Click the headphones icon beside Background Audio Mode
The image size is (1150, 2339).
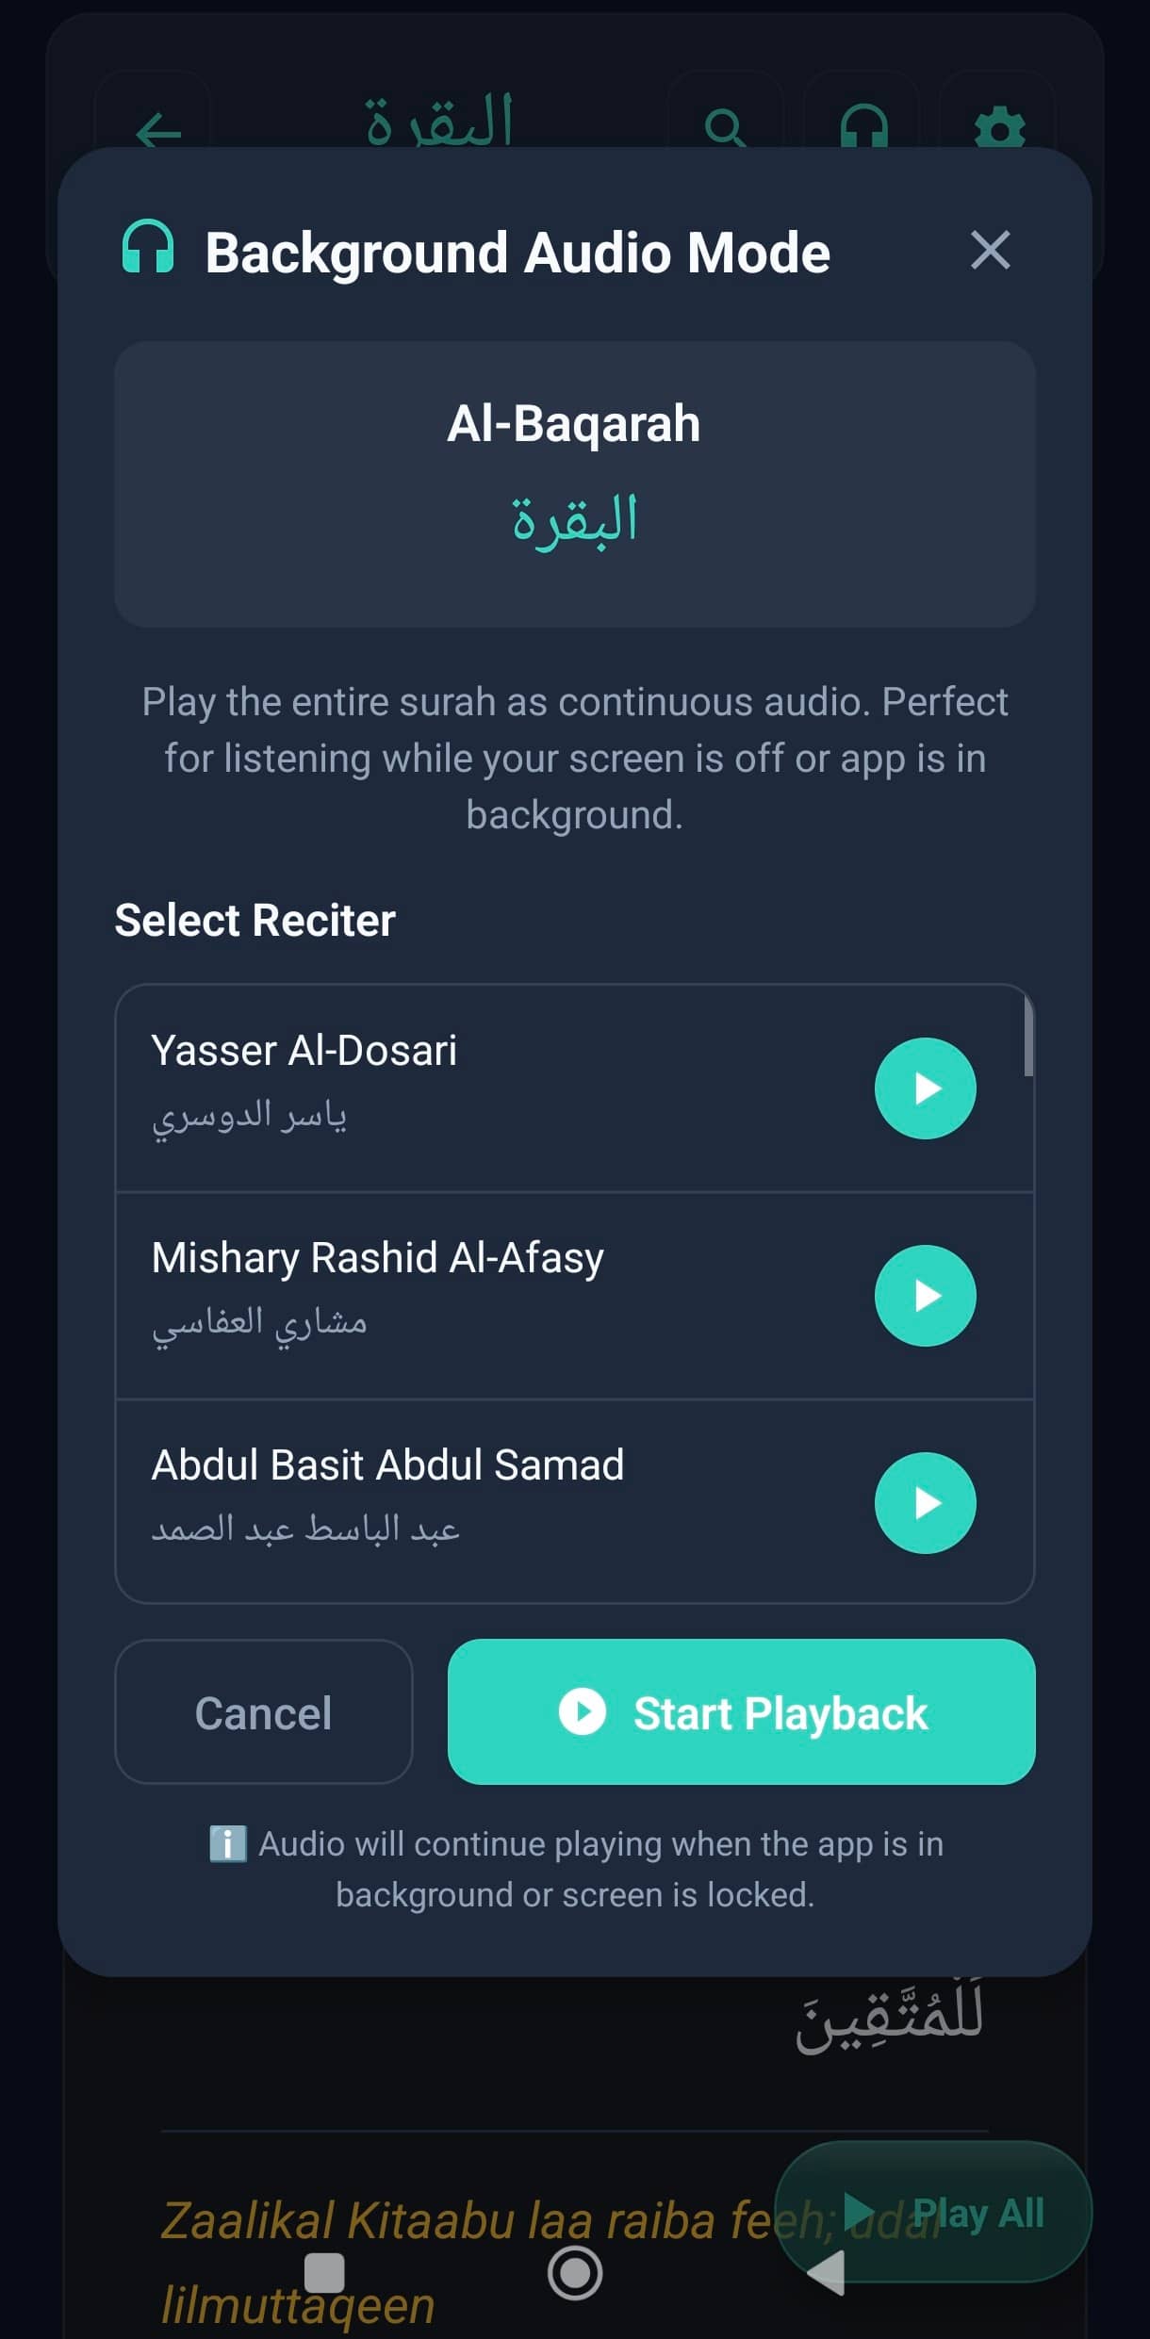click(146, 250)
